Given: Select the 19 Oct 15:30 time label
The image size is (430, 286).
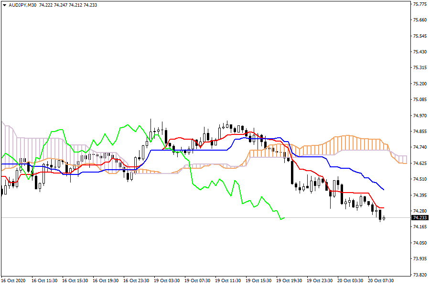Looking at the screenshot, I should (x=258, y=281).
